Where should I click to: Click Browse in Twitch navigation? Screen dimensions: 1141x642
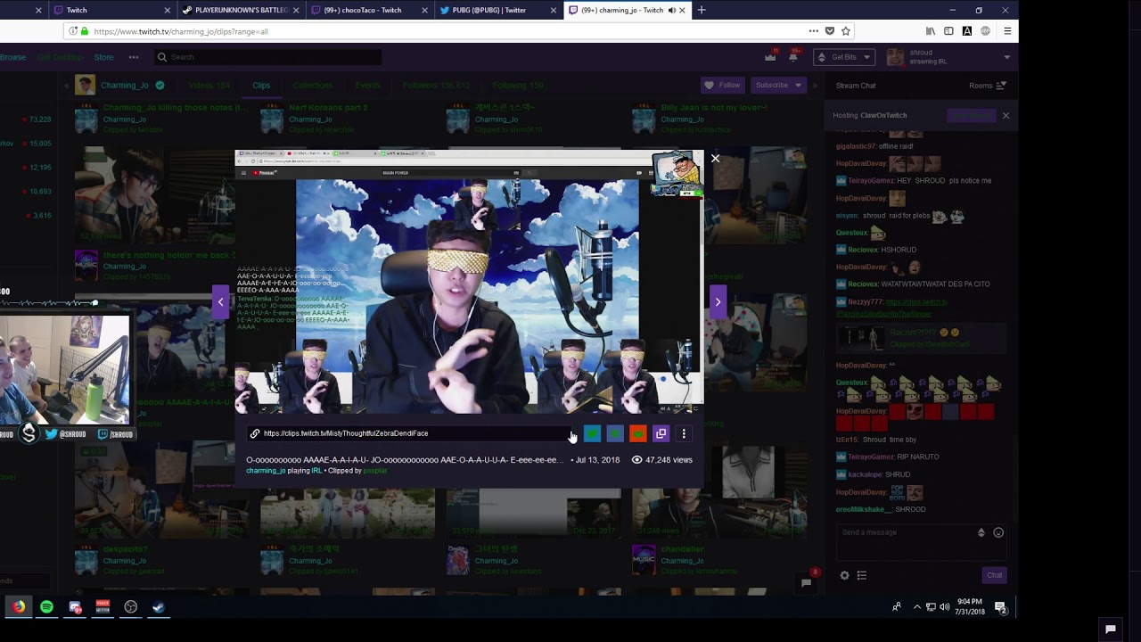coord(12,57)
